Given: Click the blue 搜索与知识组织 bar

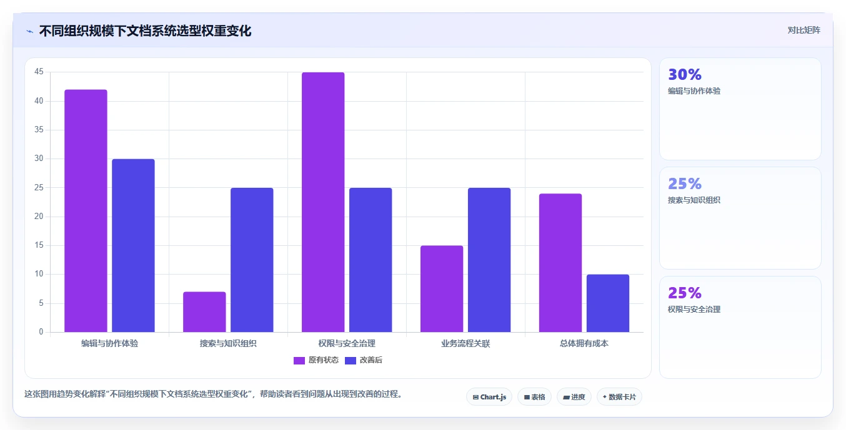Looking at the screenshot, I should point(252,260).
